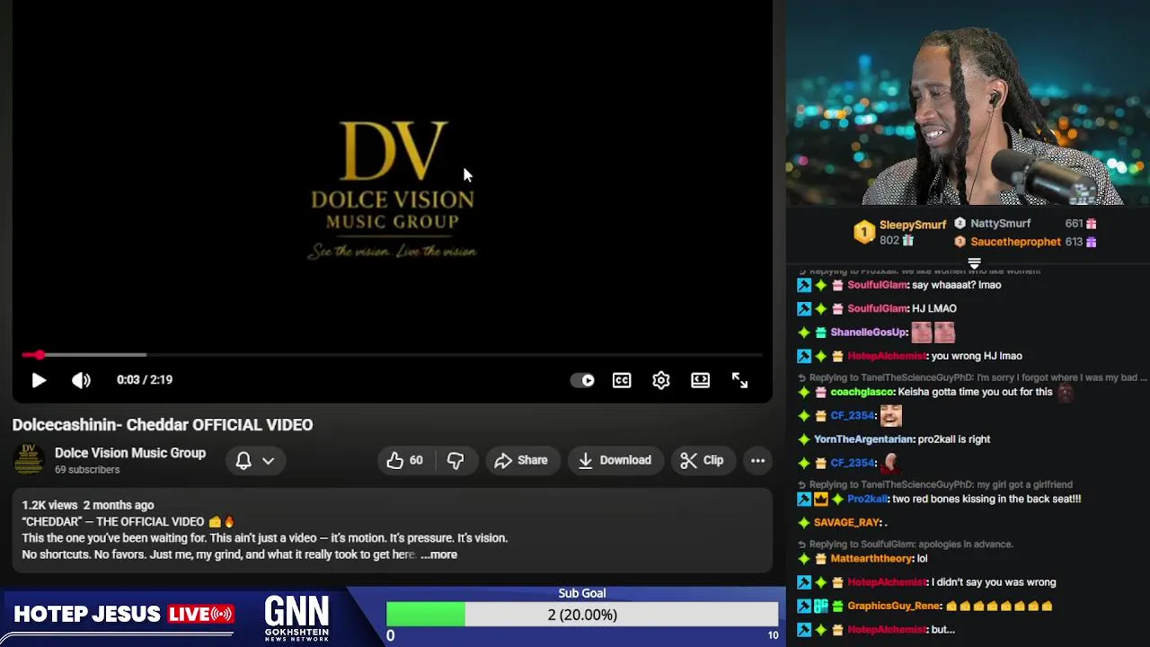Click the 1.2K views 2 months ago text
This screenshot has width=1150, height=647.
pyautogui.click(x=88, y=505)
